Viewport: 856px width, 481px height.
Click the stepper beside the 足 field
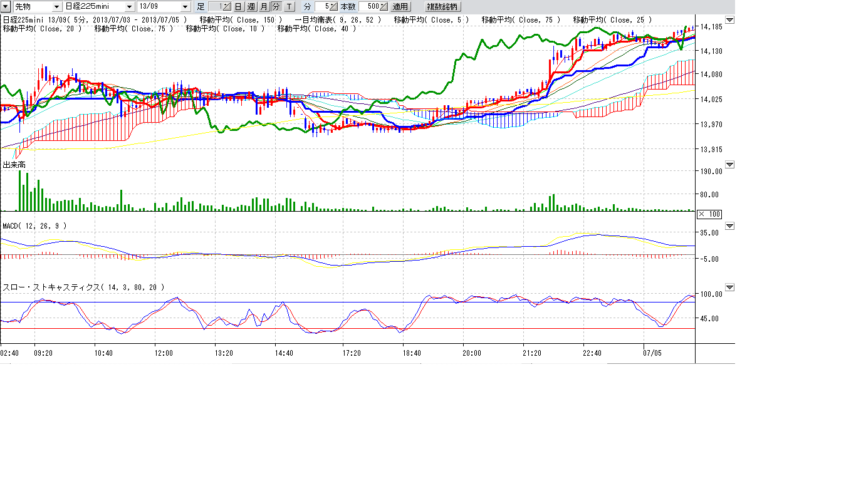click(x=227, y=6)
